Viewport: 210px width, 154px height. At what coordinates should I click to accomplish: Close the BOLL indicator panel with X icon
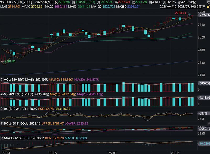point(209,123)
